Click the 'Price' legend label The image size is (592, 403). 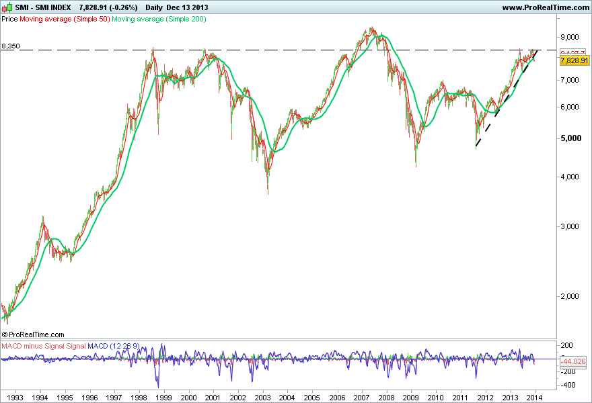pos(9,19)
